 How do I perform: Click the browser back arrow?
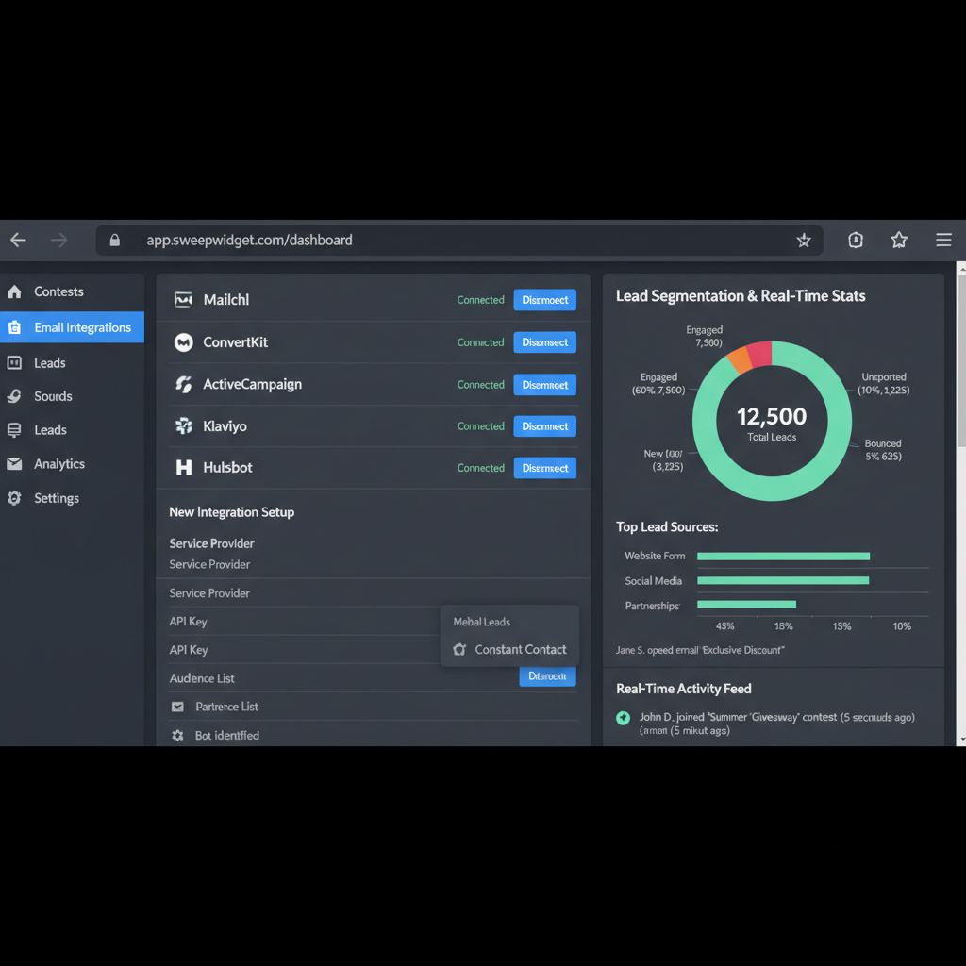(18, 241)
